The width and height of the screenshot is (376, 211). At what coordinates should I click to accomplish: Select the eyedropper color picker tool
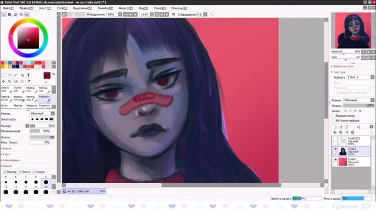click(x=28, y=81)
